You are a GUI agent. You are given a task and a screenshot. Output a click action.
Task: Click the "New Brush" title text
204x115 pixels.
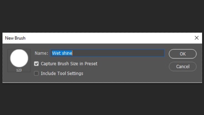(15, 38)
